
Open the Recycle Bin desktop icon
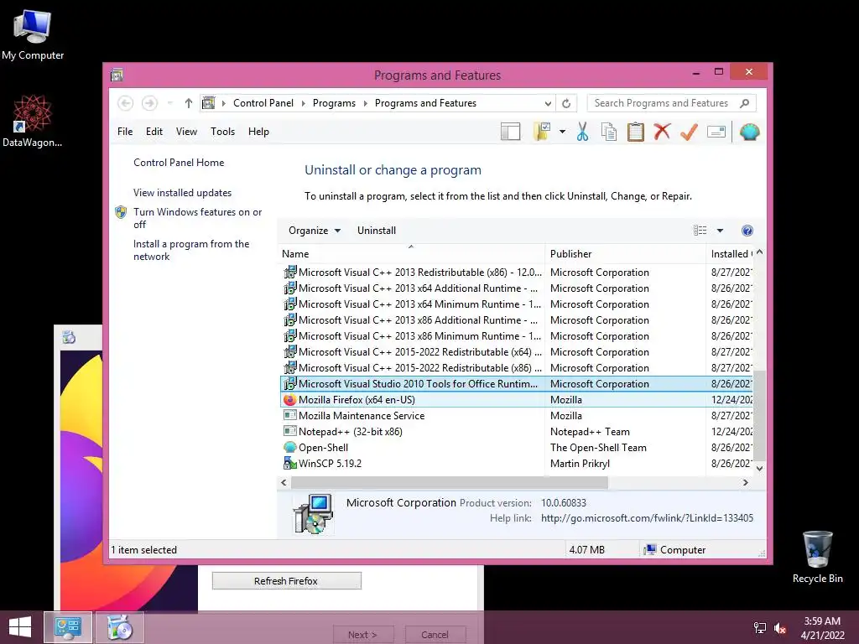tap(817, 557)
